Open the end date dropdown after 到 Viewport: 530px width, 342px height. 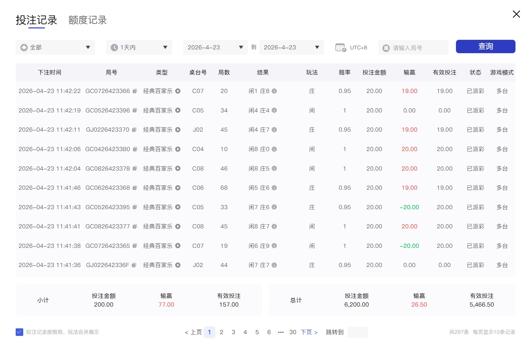[292, 47]
